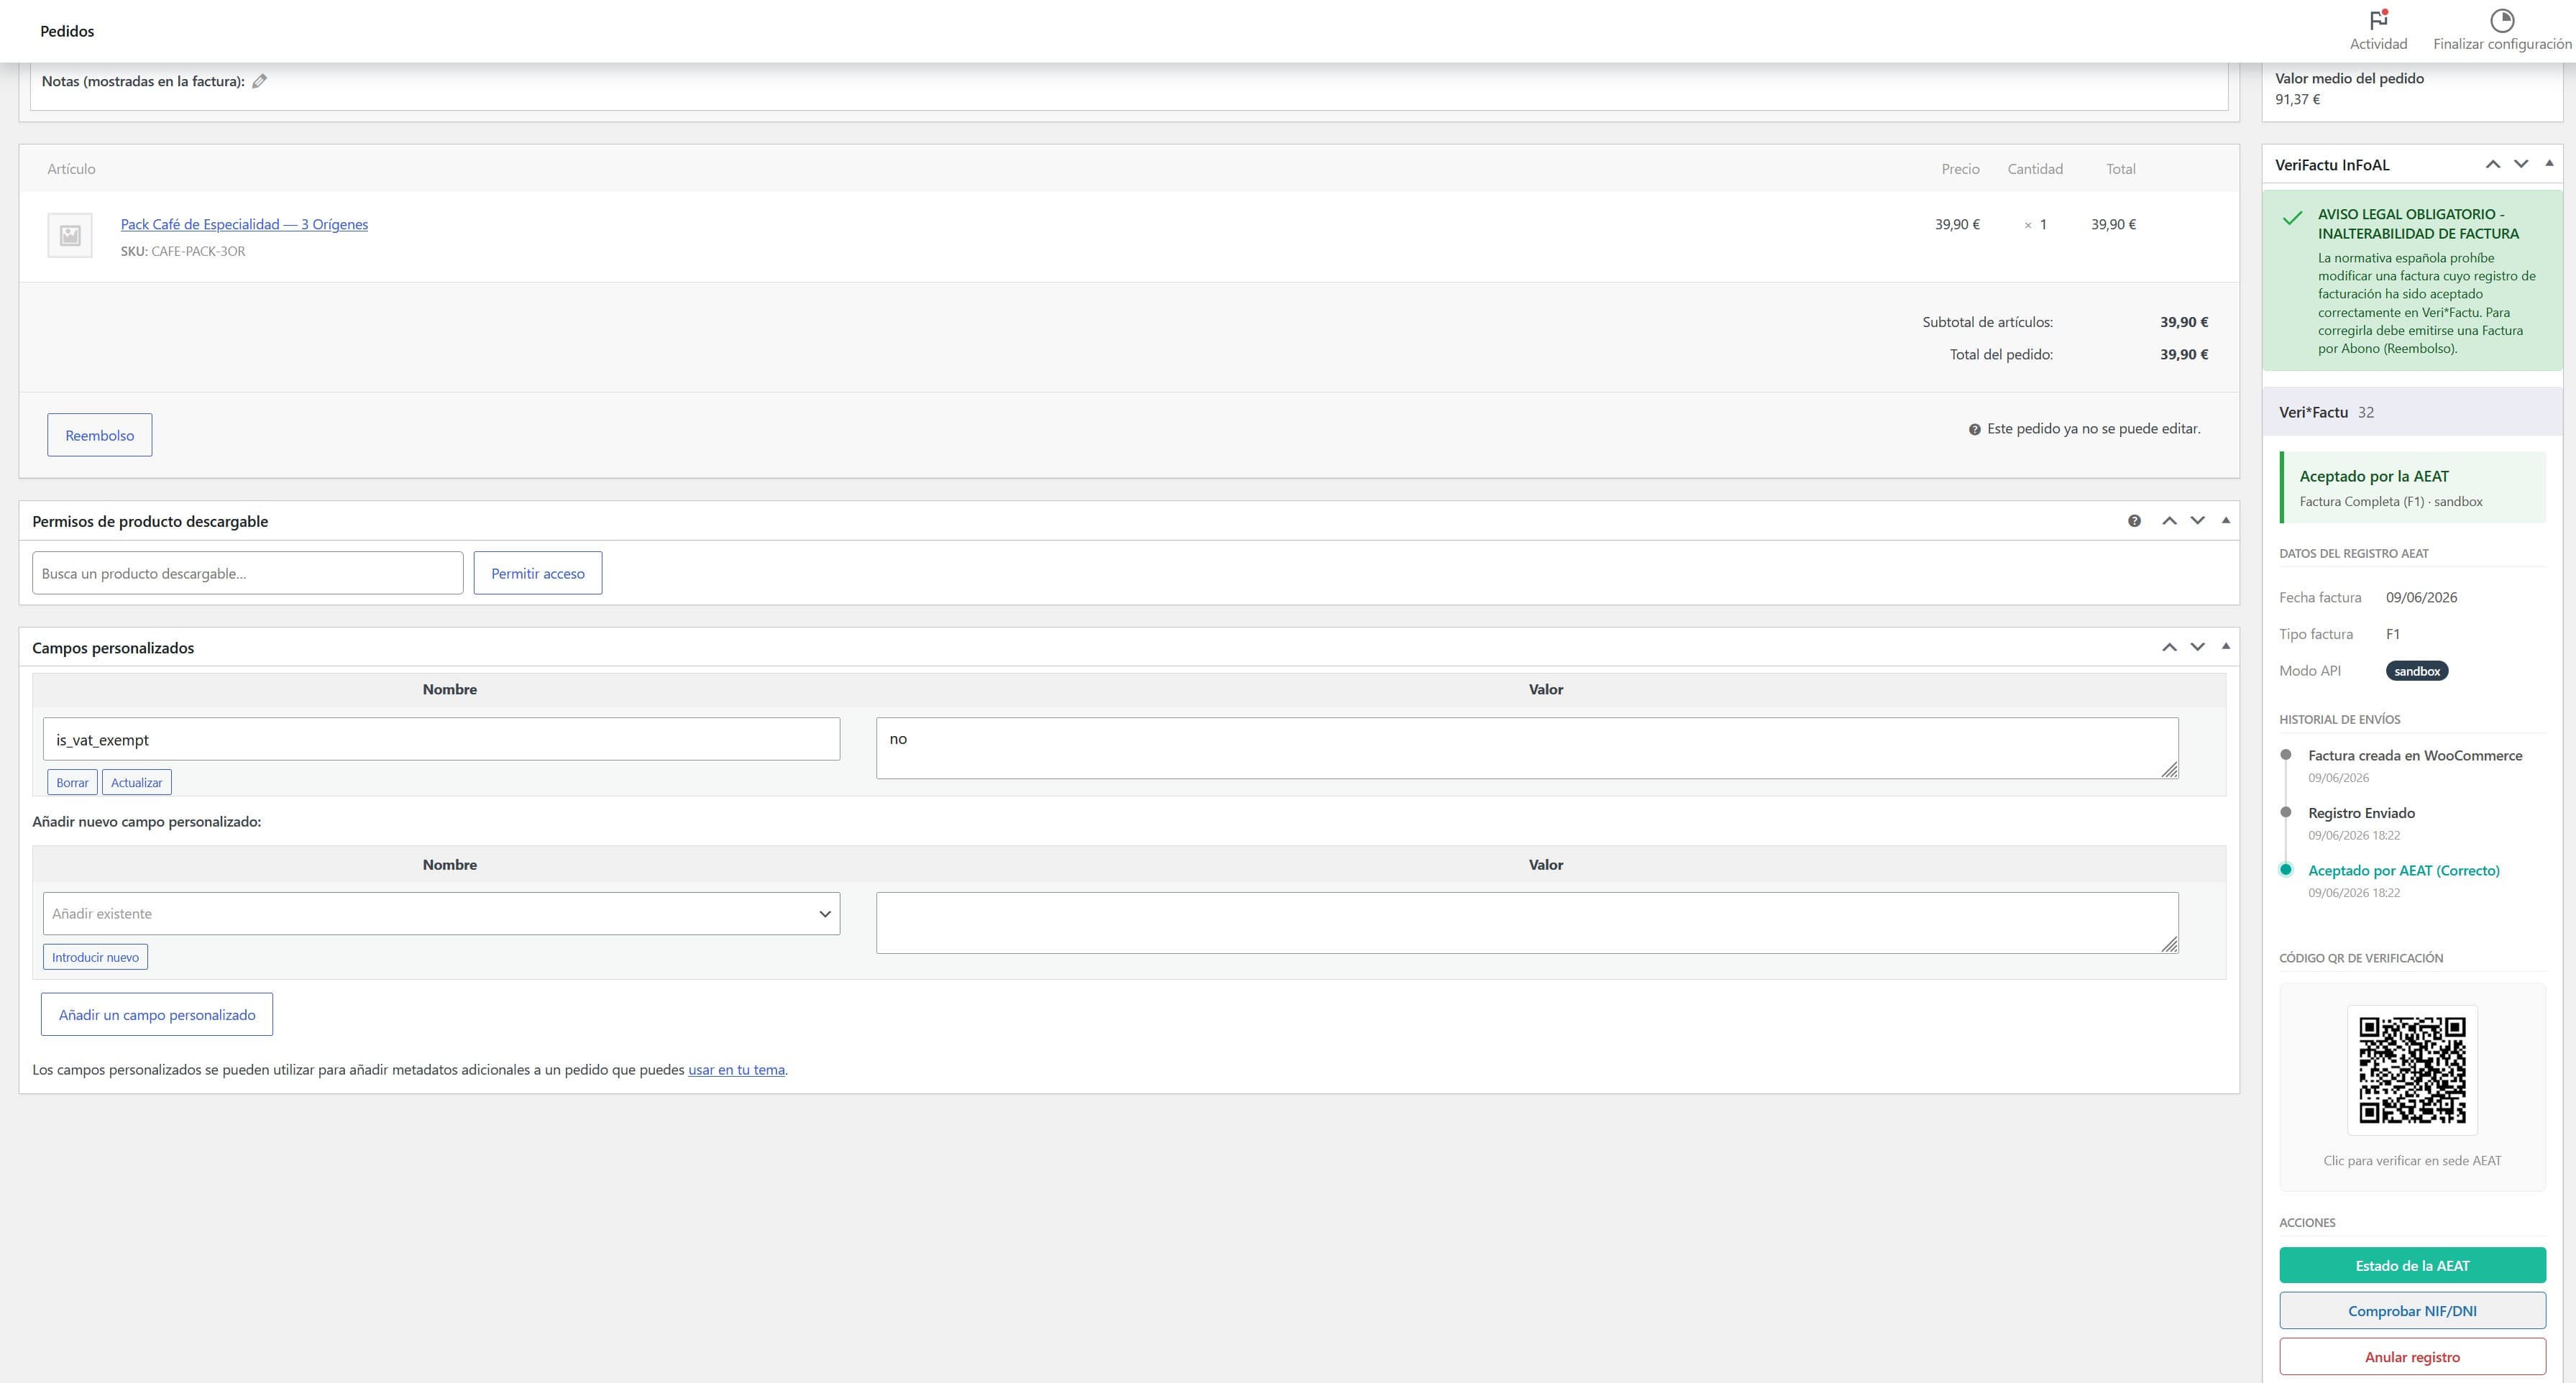Click Actualizar for is_vat_exempt

tap(136, 782)
